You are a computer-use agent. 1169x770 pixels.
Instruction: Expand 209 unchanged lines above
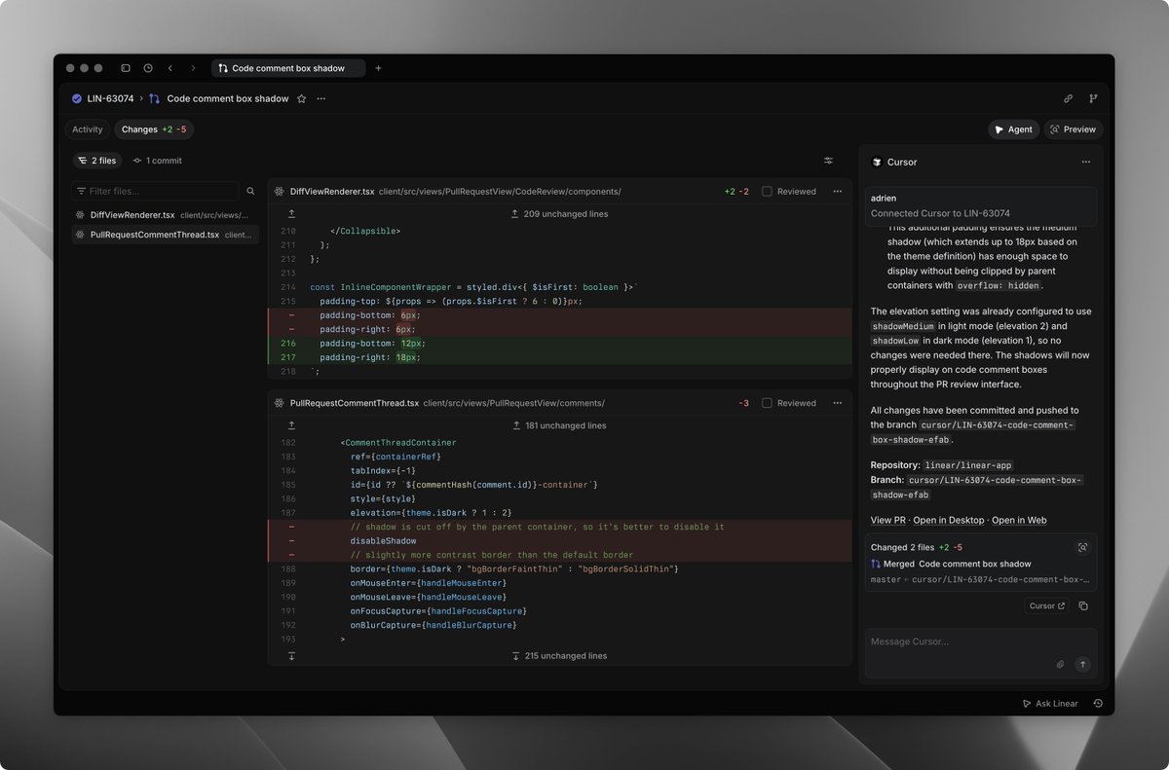(x=559, y=214)
